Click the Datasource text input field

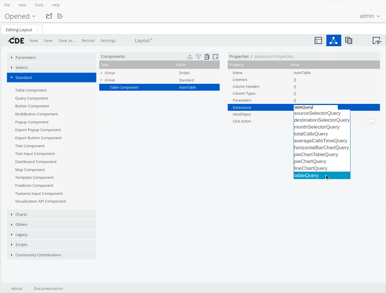[315, 107]
